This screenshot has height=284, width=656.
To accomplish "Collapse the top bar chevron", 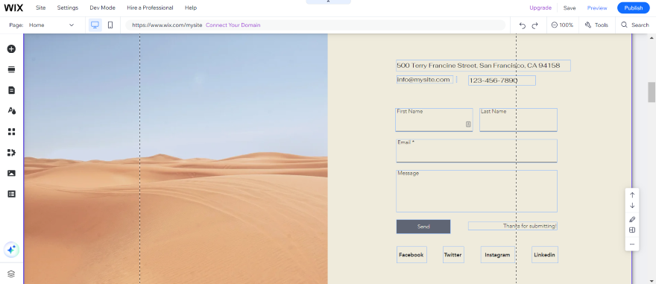I will [x=329, y=2].
